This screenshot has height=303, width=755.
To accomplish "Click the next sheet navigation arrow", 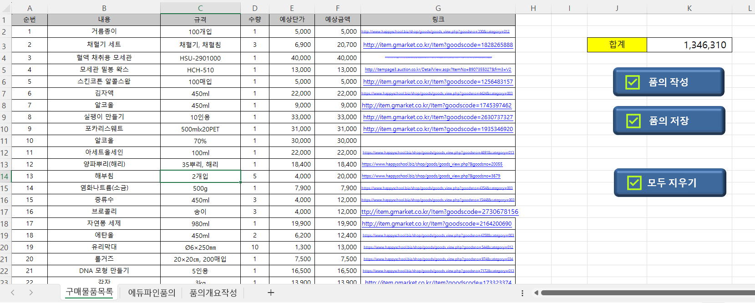I will click(x=31, y=293).
